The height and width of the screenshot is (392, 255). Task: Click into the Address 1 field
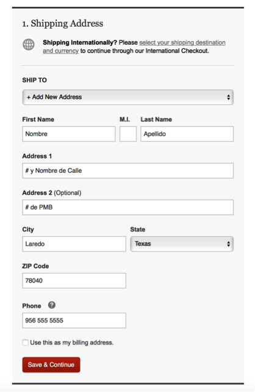click(128, 171)
